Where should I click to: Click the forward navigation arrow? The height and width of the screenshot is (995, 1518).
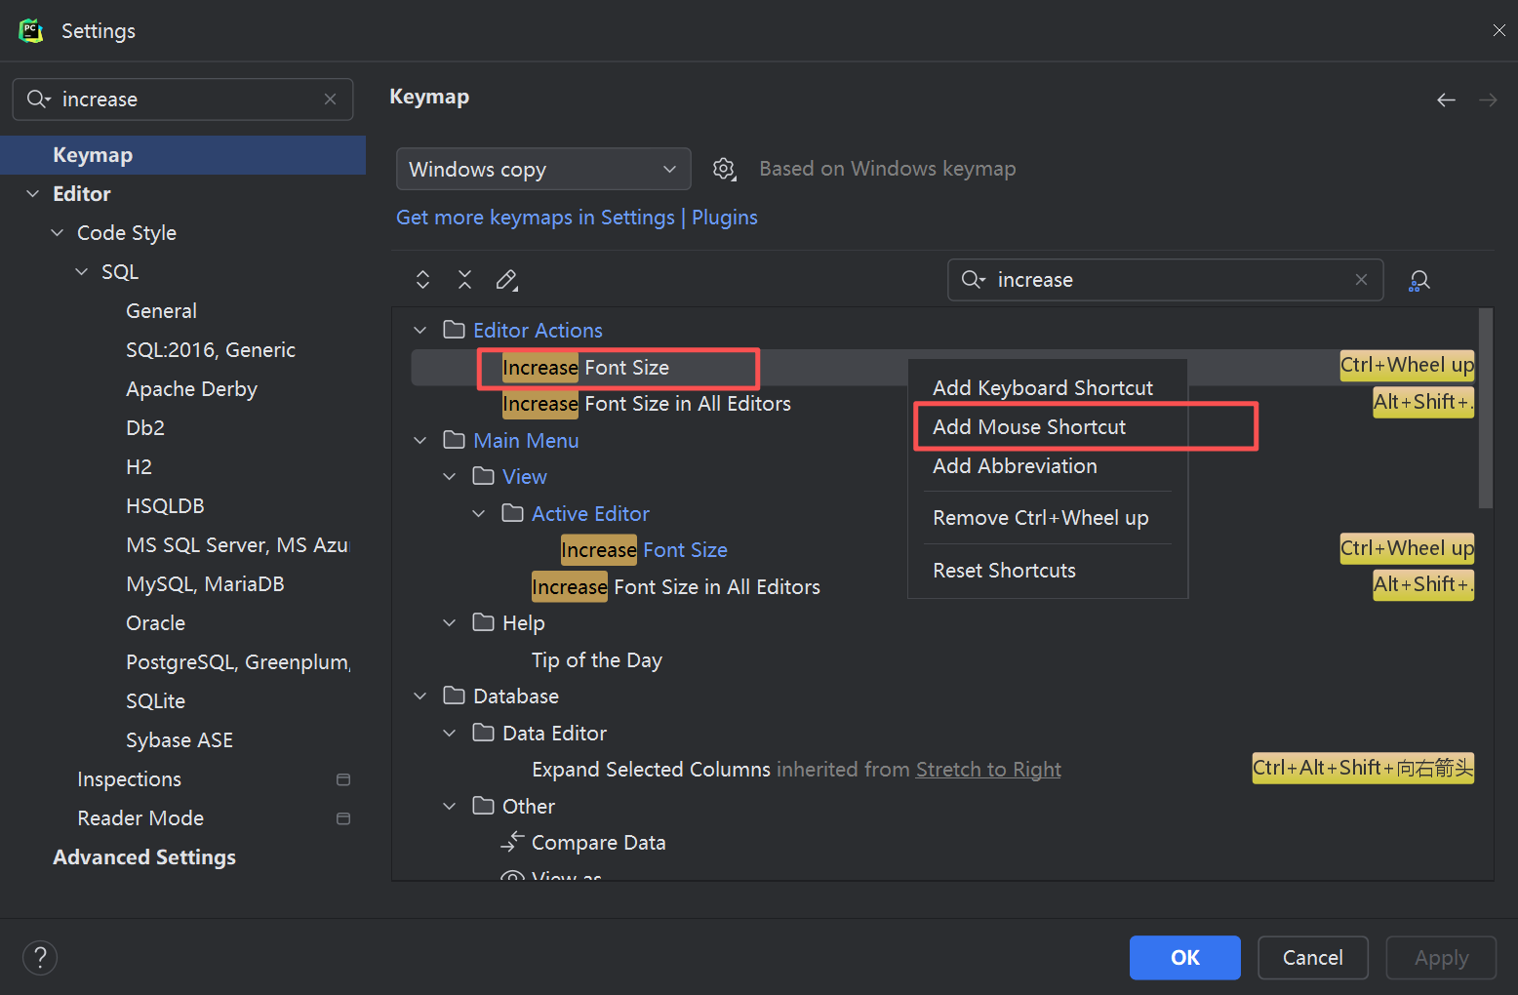1488,99
